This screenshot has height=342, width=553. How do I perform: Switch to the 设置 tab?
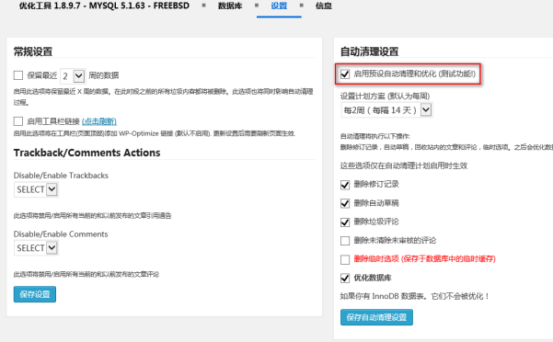[x=279, y=6]
